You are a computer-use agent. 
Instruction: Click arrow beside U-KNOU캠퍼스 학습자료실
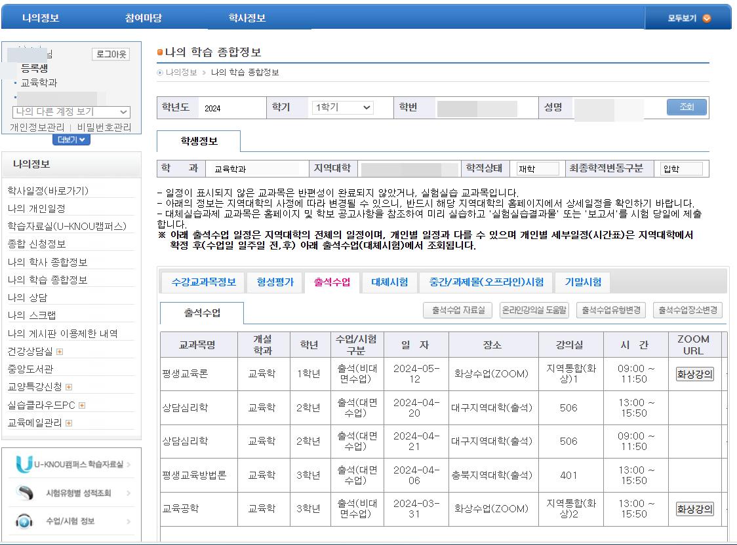(129, 464)
